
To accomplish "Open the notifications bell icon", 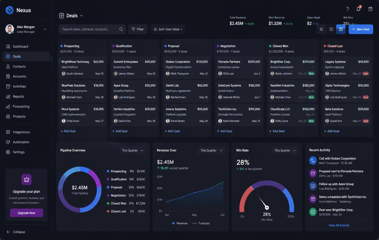I will (x=358, y=9).
